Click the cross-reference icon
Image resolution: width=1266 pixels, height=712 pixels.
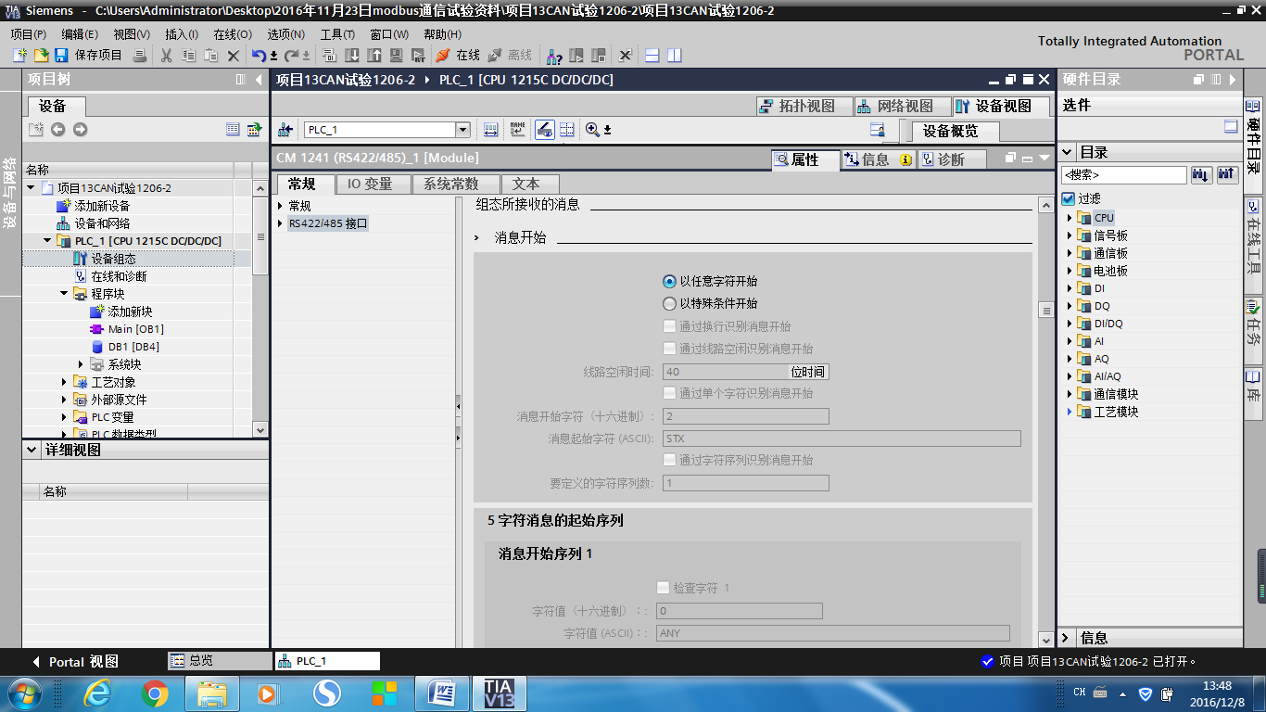tap(626, 56)
